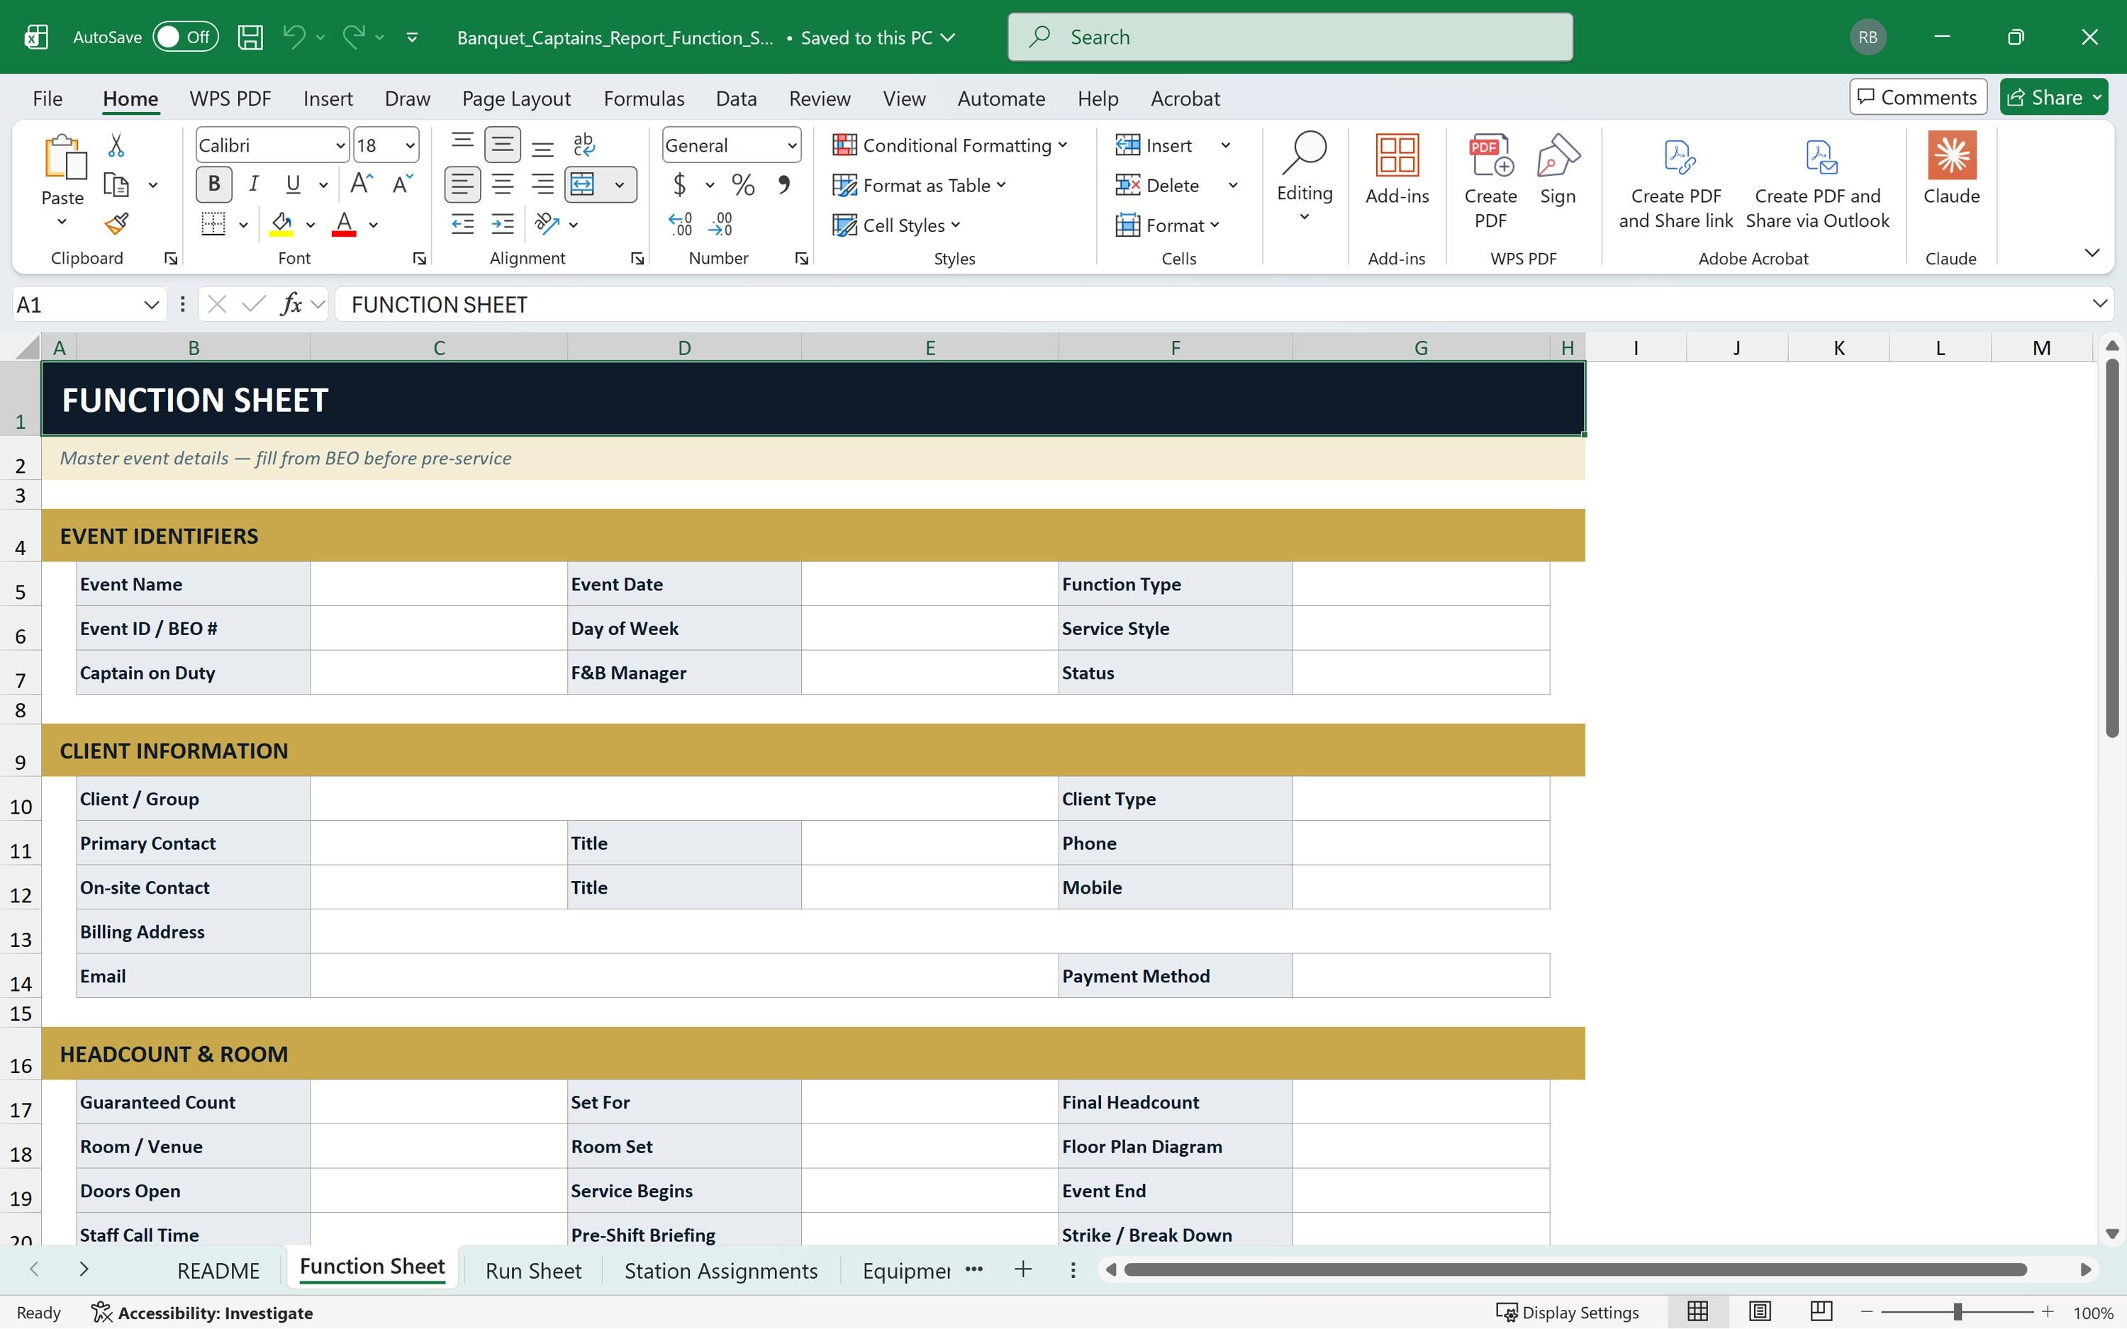Click the zoom slider handle
This screenshot has height=1329, width=2127.
pyautogui.click(x=1958, y=1311)
